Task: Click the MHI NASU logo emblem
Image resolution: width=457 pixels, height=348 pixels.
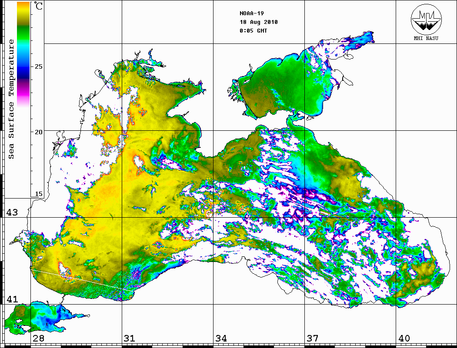Action: tap(426, 19)
